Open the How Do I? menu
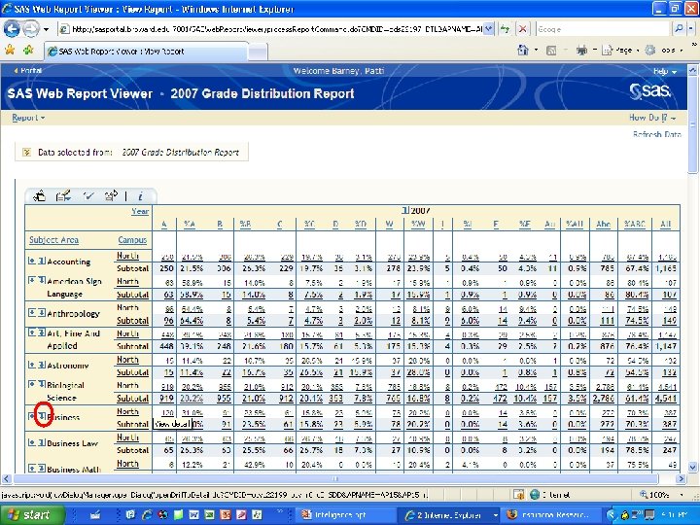This screenshot has height=525, width=700. (x=651, y=118)
